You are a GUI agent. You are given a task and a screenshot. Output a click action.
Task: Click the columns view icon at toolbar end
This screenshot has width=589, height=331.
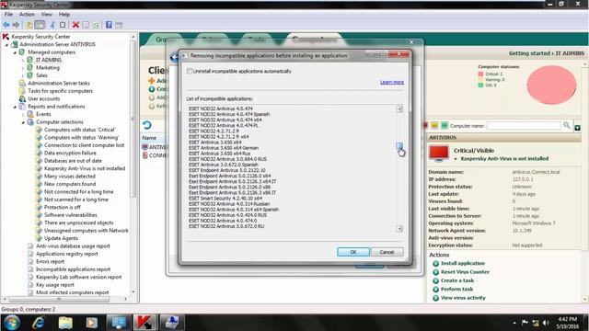tap(119, 25)
